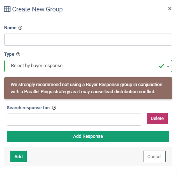177x171 pixels.
Task: Click the Type field label
Action: [x=9, y=54]
